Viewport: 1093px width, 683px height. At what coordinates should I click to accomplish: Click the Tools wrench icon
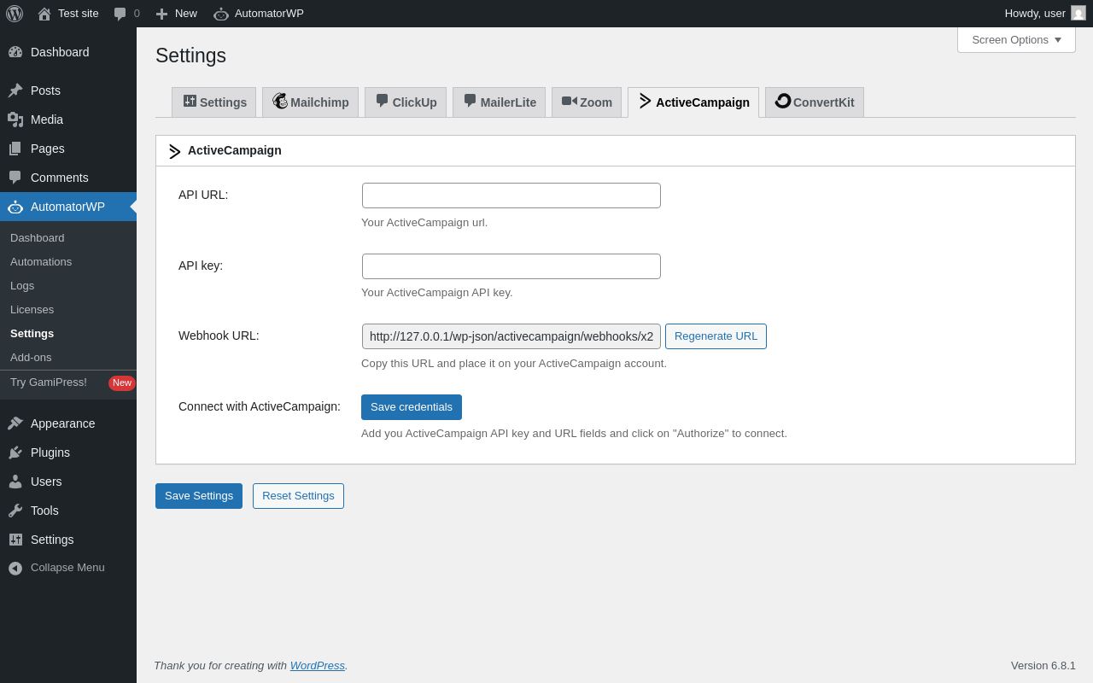[15, 511]
